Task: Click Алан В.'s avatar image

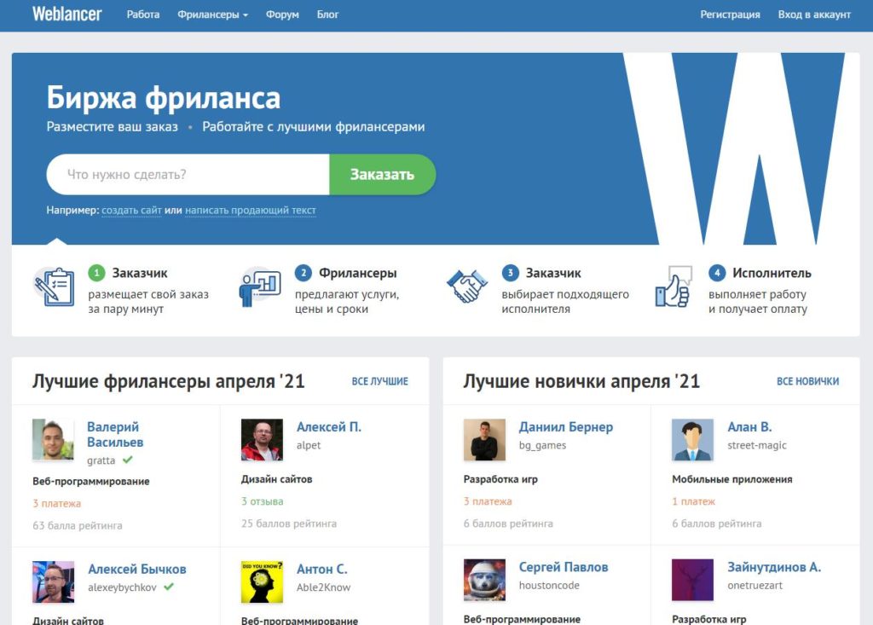Action: [692, 439]
